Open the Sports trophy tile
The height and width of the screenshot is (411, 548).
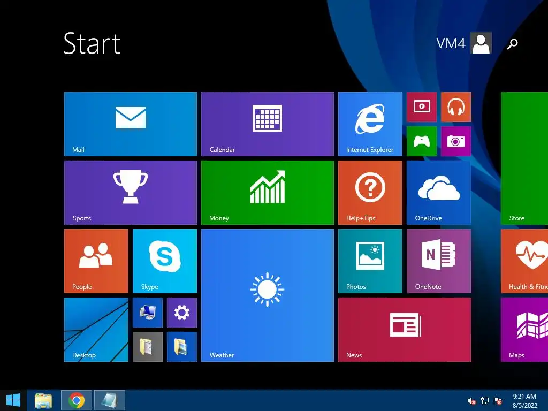pyautogui.click(x=131, y=193)
